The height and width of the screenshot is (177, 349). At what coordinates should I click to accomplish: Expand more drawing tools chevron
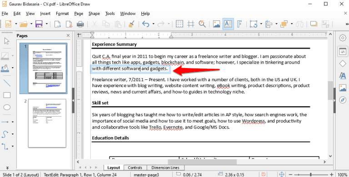(7, 167)
